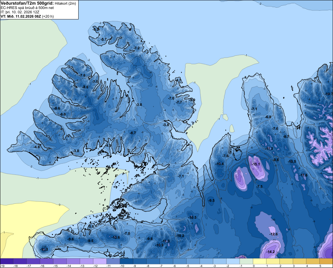The width and height of the screenshot is (333, 268).
Task: Click the valid time 'VT: Mið. 11.02.2026 08Z'
Action: [x=21, y=16]
